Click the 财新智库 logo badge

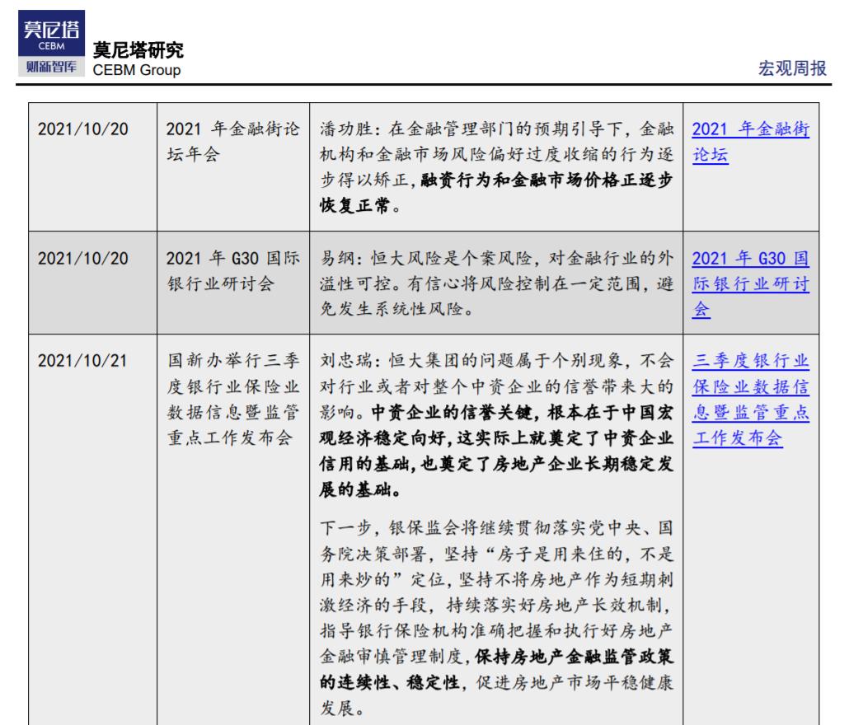[51, 67]
